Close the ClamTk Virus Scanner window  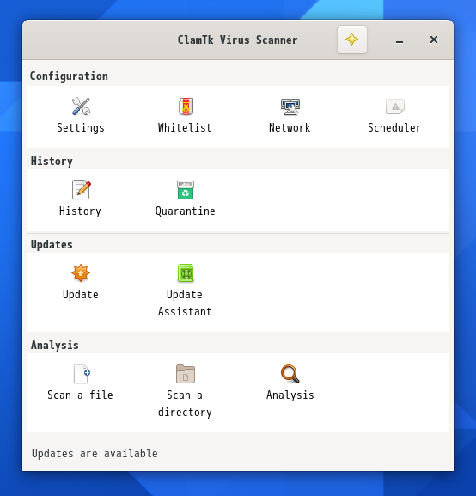pyautogui.click(x=434, y=40)
